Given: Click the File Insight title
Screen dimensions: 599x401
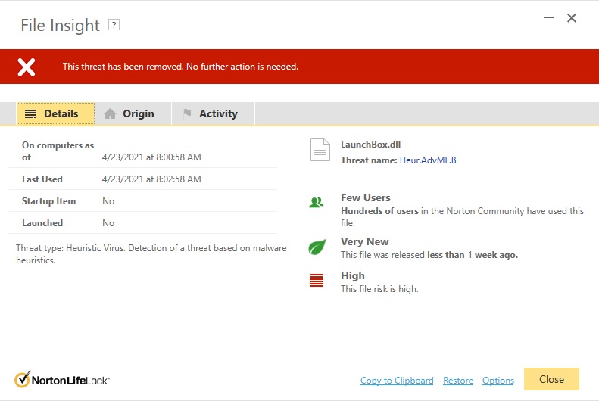Looking at the screenshot, I should [61, 26].
